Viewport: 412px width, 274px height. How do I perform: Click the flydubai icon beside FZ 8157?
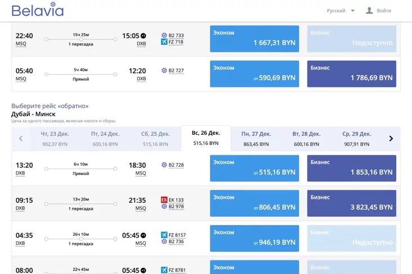click(164, 235)
